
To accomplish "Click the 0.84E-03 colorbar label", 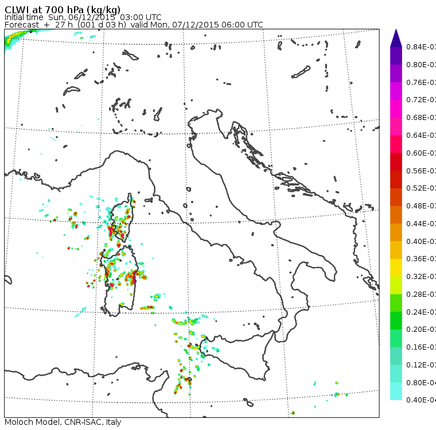I will (421, 47).
